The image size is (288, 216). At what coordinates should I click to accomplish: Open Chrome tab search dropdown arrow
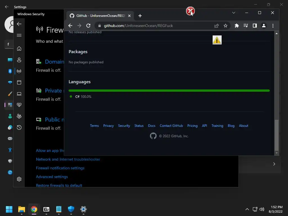[x=234, y=13]
